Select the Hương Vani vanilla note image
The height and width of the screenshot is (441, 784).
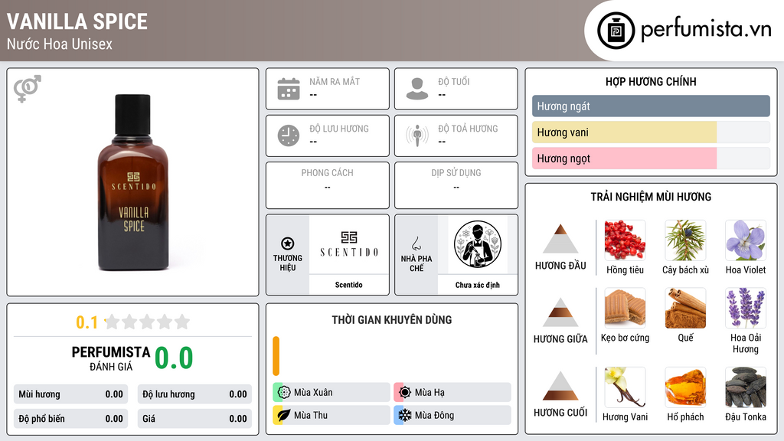[x=625, y=387]
